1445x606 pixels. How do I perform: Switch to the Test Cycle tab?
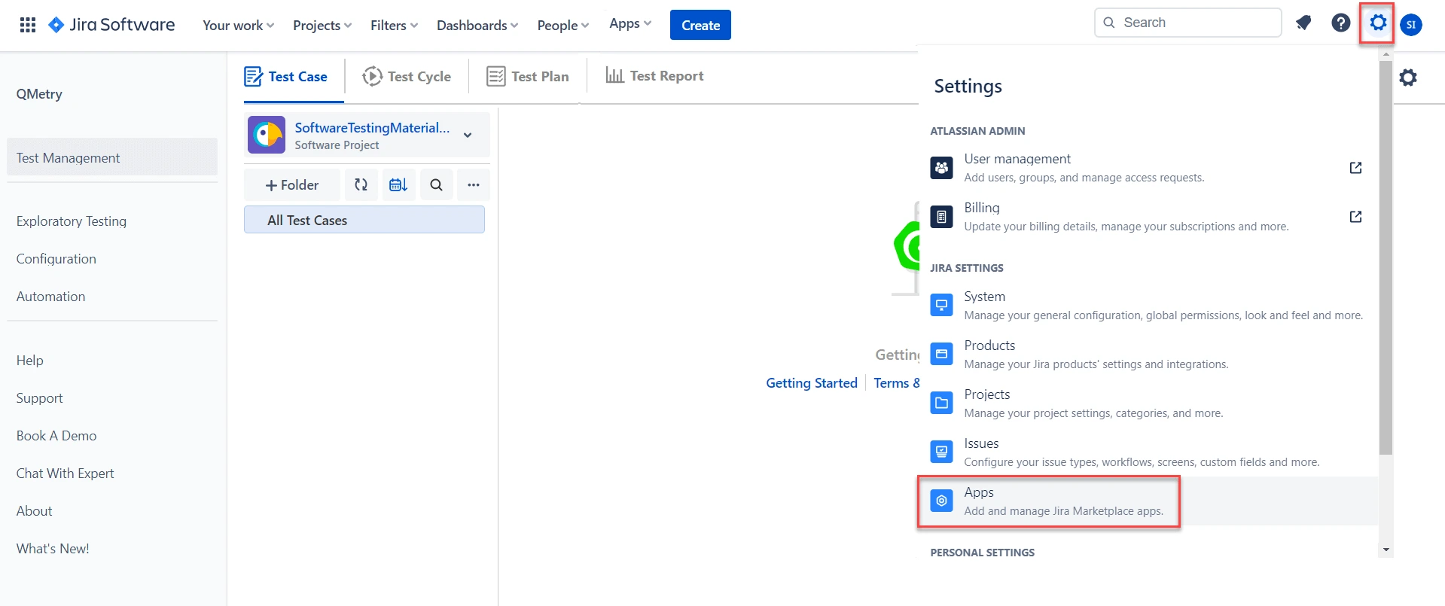point(407,76)
